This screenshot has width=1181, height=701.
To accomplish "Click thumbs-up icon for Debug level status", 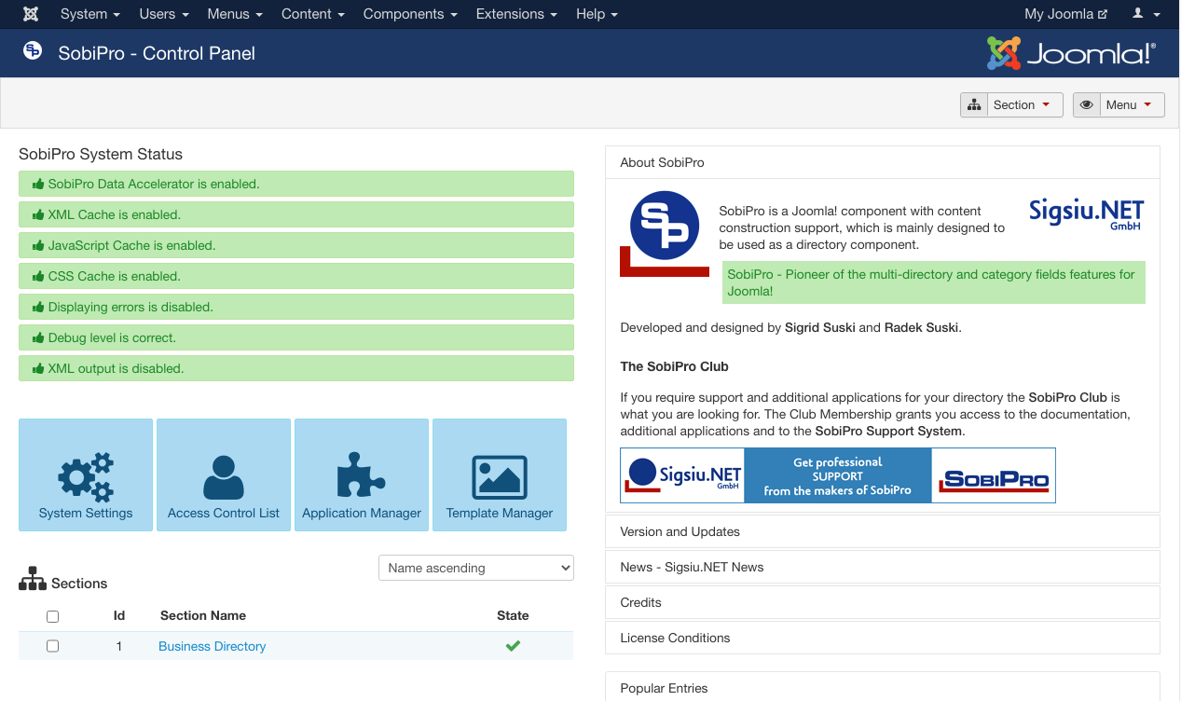I will [38, 338].
